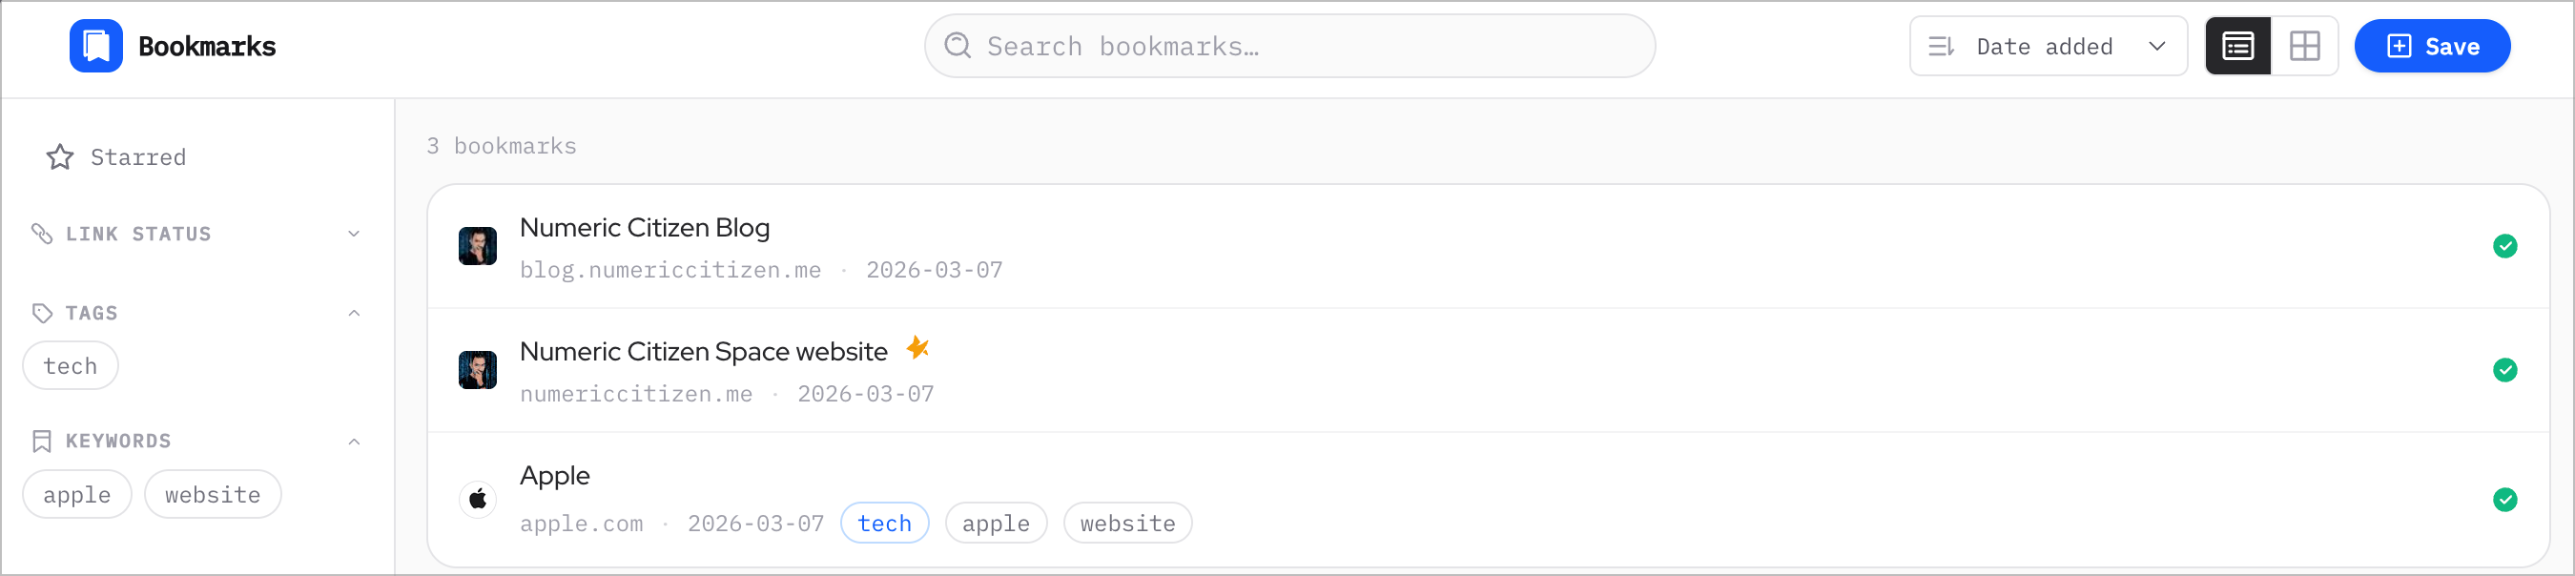Image resolution: width=2575 pixels, height=576 pixels.
Task: Collapse the Keywords section
Action: coord(354,441)
